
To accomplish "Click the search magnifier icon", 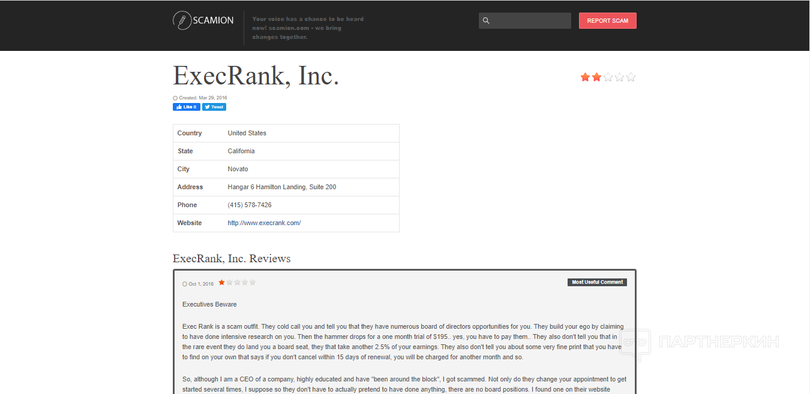I will pos(486,21).
